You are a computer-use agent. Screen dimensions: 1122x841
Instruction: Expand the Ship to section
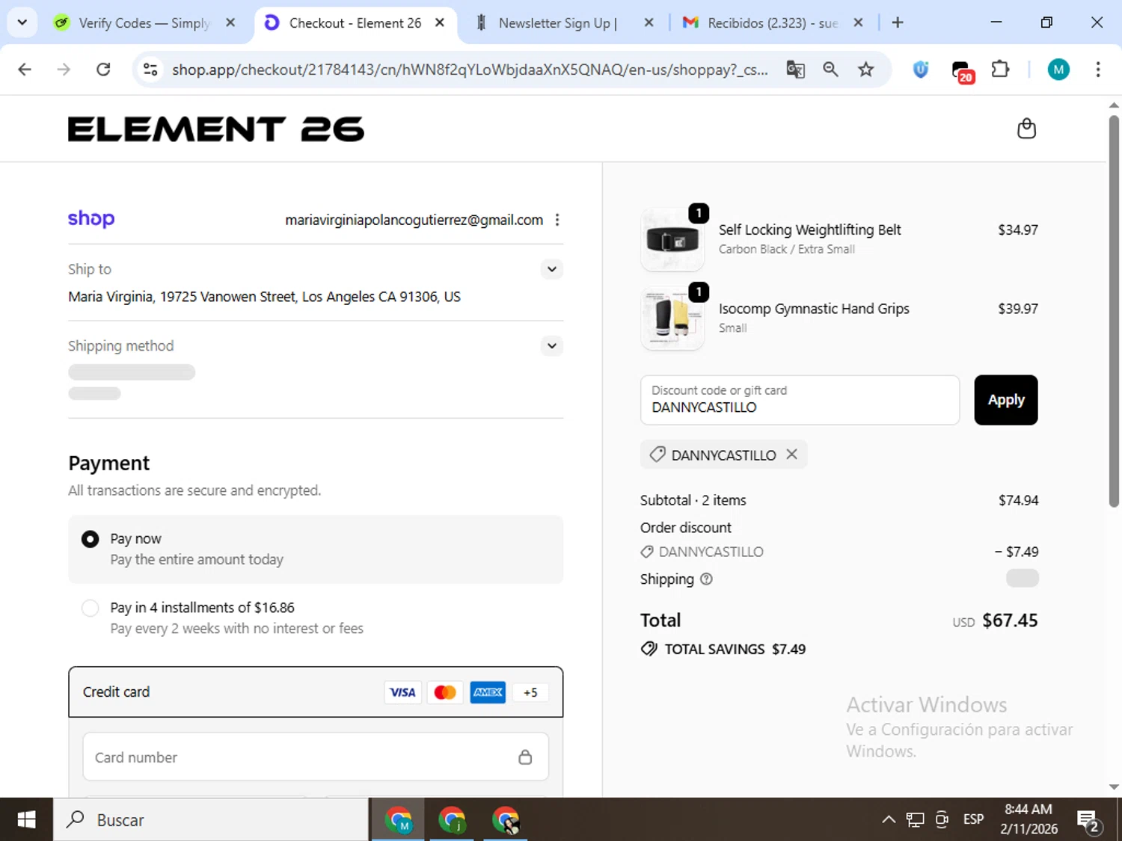click(x=551, y=269)
